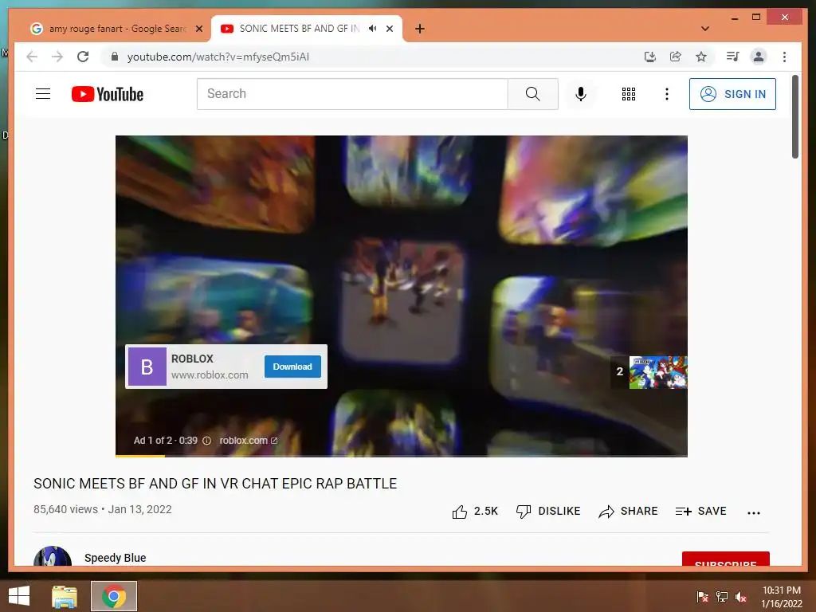Mute the tab via speaker icon
The height and width of the screenshot is (612, 816).
coord(373,29)
